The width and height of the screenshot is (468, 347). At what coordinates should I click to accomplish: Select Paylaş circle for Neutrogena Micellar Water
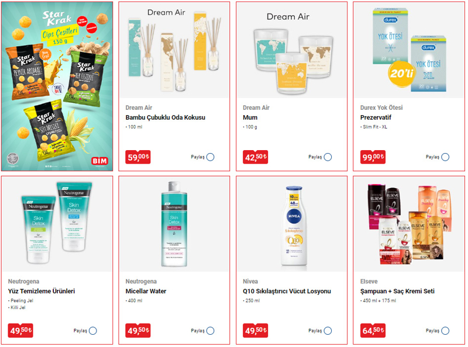pyautogui.click(x=210, y=331)
